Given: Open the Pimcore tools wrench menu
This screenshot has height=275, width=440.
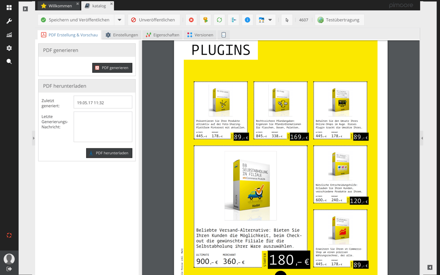Looking at the screenshot, I should 9,20.
